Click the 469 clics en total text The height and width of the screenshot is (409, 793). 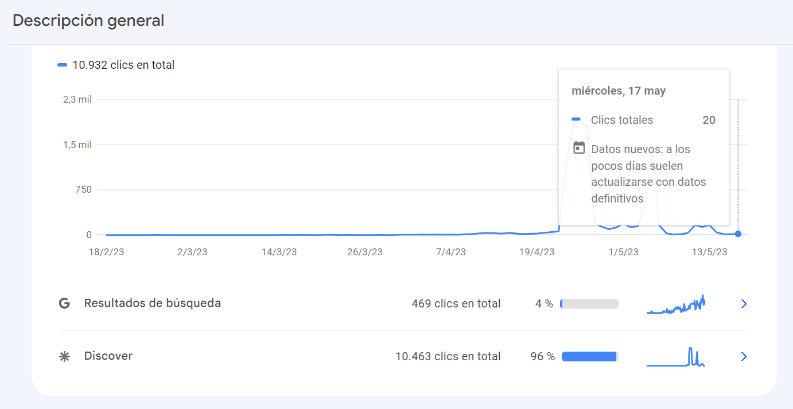tap(456, 304)
